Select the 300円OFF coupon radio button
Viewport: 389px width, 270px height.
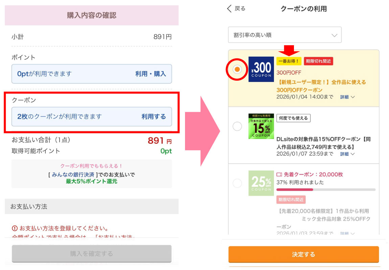[237, 69]
